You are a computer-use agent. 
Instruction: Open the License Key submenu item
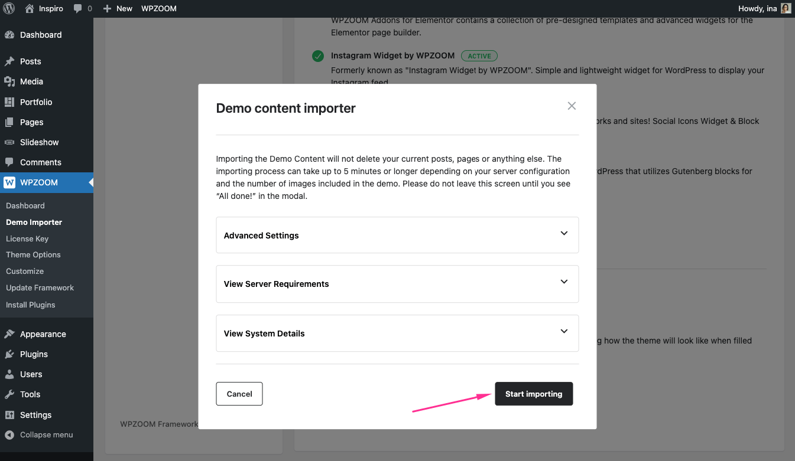(27, 238)
